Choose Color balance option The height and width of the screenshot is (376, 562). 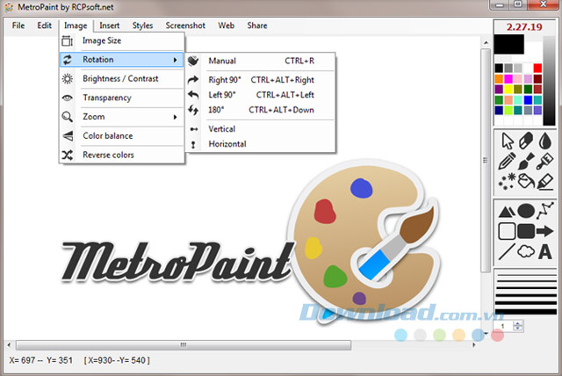[x=122, y=136]
